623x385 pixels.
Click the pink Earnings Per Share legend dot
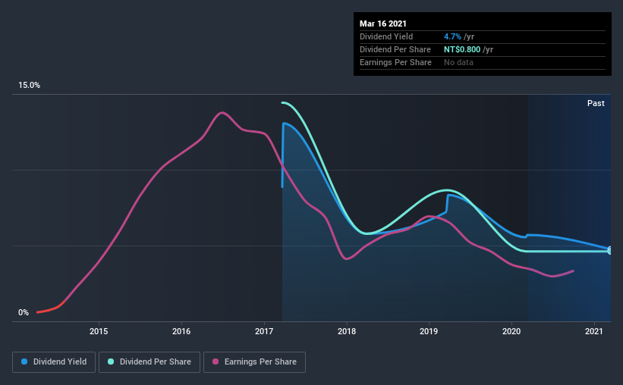click(216, 362)
